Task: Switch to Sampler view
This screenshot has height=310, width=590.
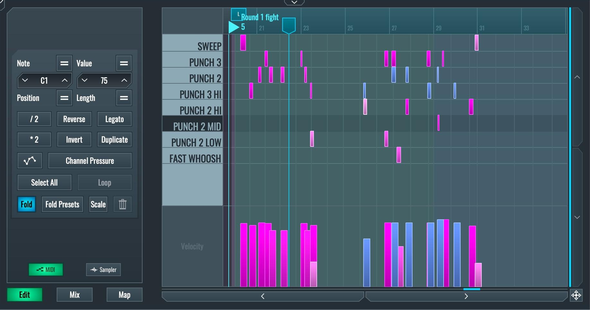Action: [x=103, y=270]
